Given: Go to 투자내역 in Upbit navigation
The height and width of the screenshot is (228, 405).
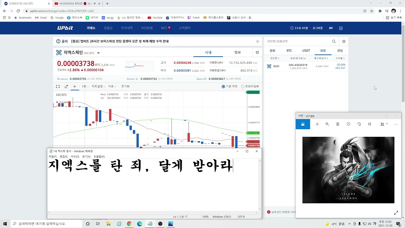Looking at the screenshot, I should (127, 28).
